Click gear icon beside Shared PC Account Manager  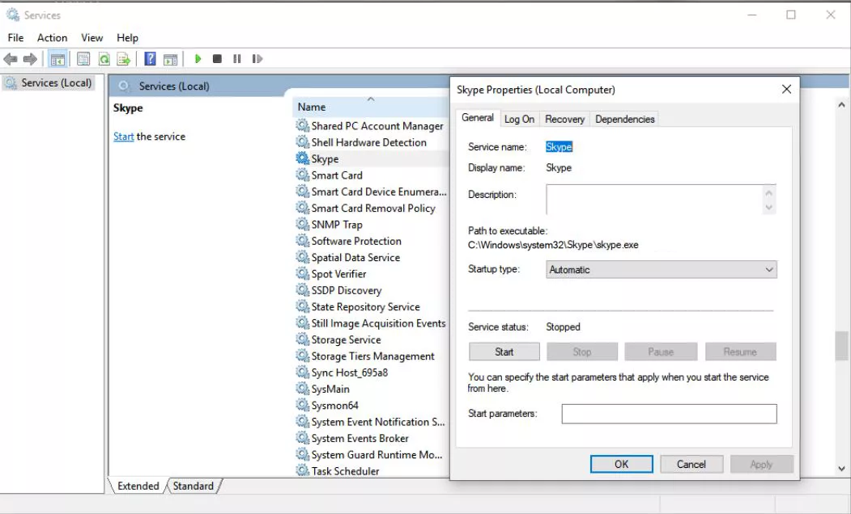pyautogui.click(x=302, y=125)
